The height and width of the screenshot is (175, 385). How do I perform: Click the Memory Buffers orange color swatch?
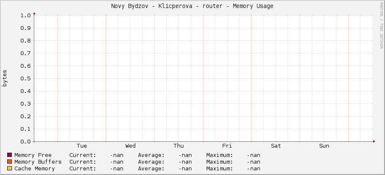10,162
